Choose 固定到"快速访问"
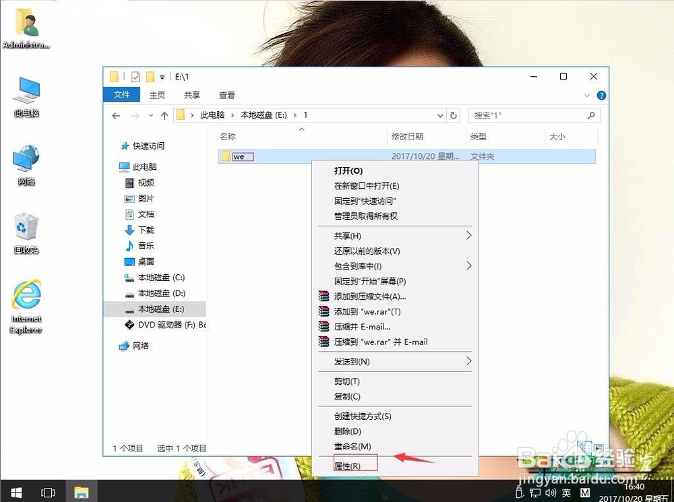 tap(395, 201)
